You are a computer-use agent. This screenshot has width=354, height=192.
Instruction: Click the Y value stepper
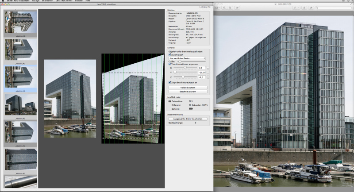pos(208,73)
